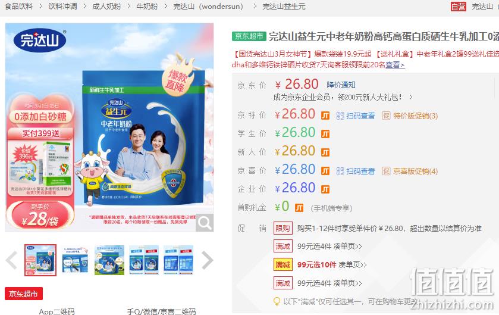Screen dimensions: 499x315
Task: Go to 牛奶粉 breadcrumb category
Action: [147, 7]
